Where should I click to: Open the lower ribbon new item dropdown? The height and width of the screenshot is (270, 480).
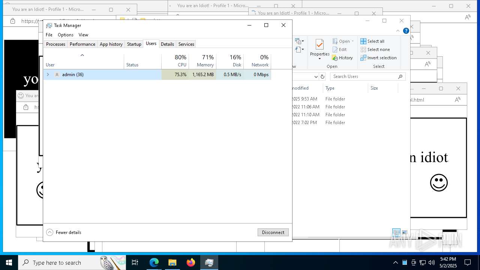[299, 49]
